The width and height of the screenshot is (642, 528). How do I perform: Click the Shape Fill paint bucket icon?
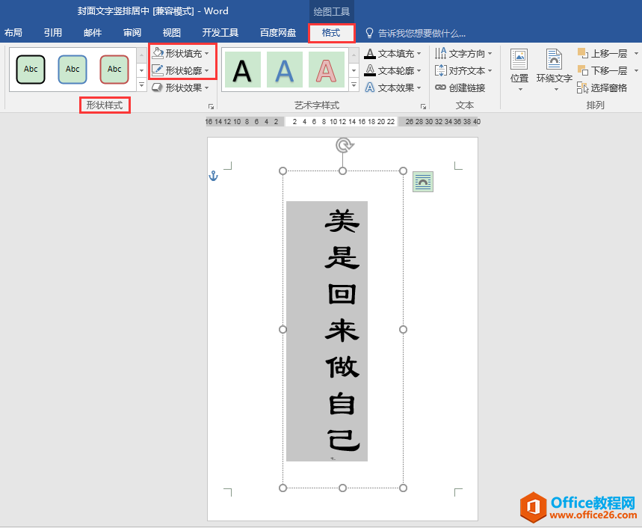[158, 53]
